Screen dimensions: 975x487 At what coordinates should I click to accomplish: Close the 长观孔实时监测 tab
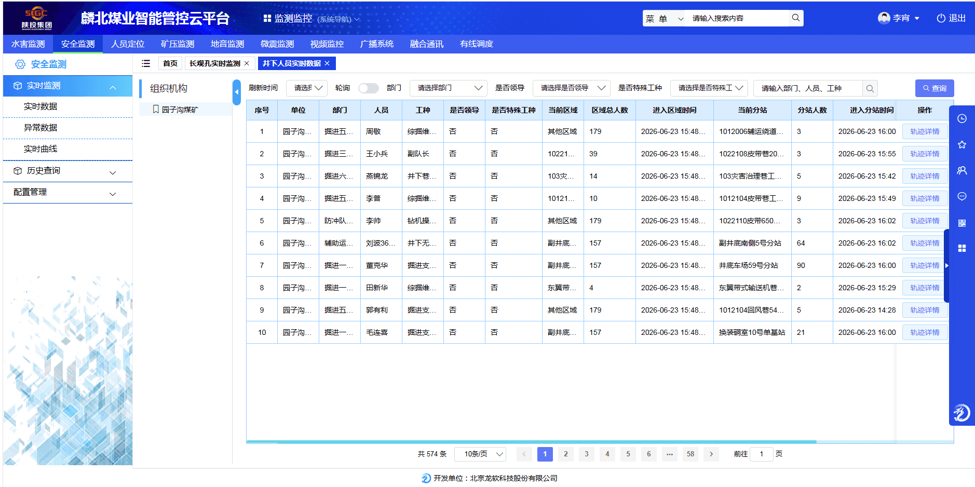coord(247,63)
